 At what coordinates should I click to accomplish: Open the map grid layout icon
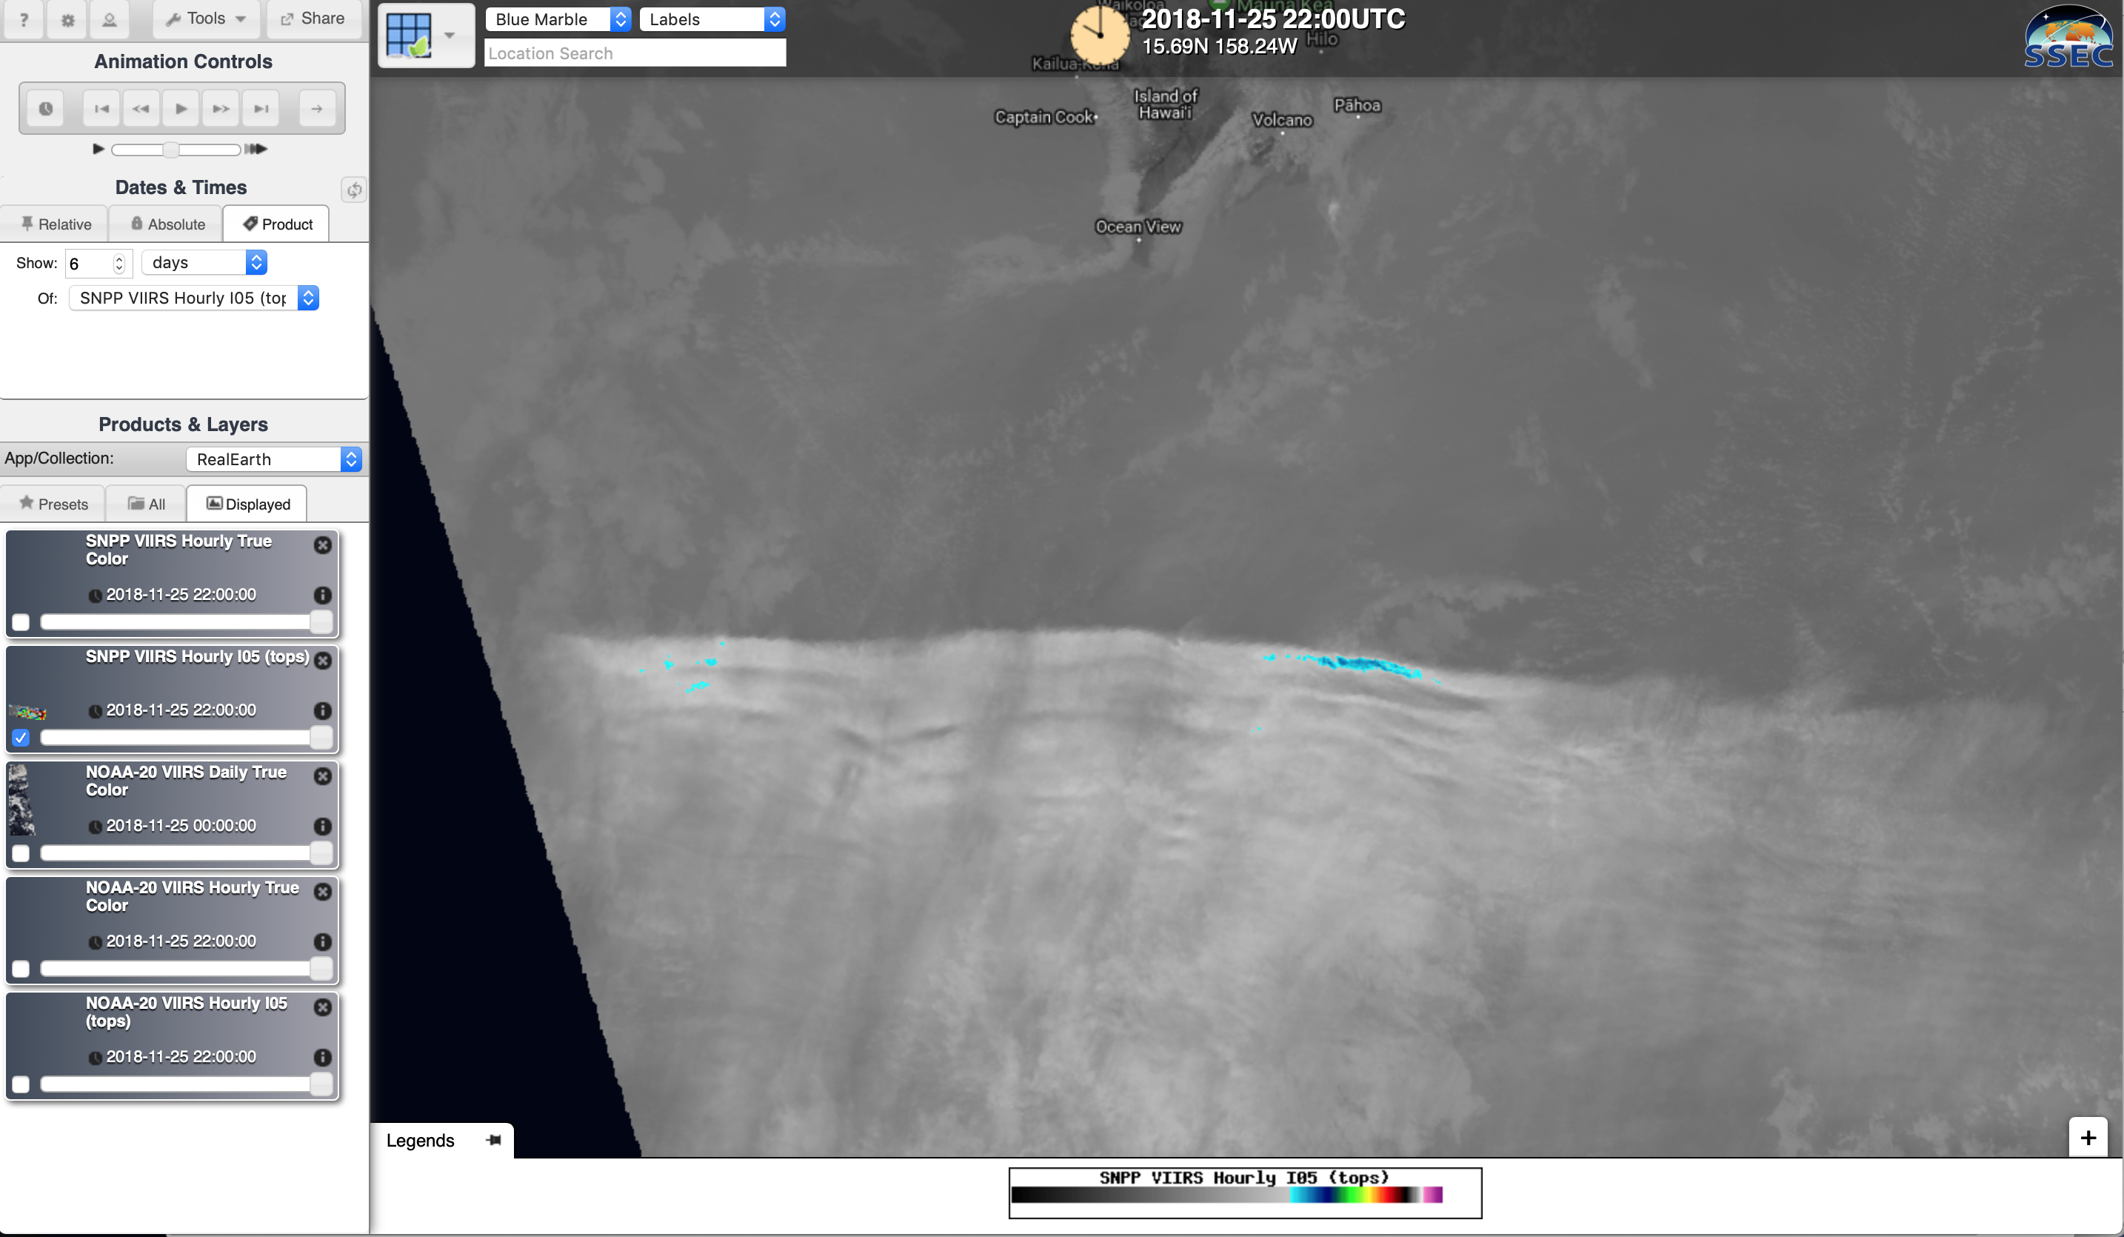click(x=409, y=35)
